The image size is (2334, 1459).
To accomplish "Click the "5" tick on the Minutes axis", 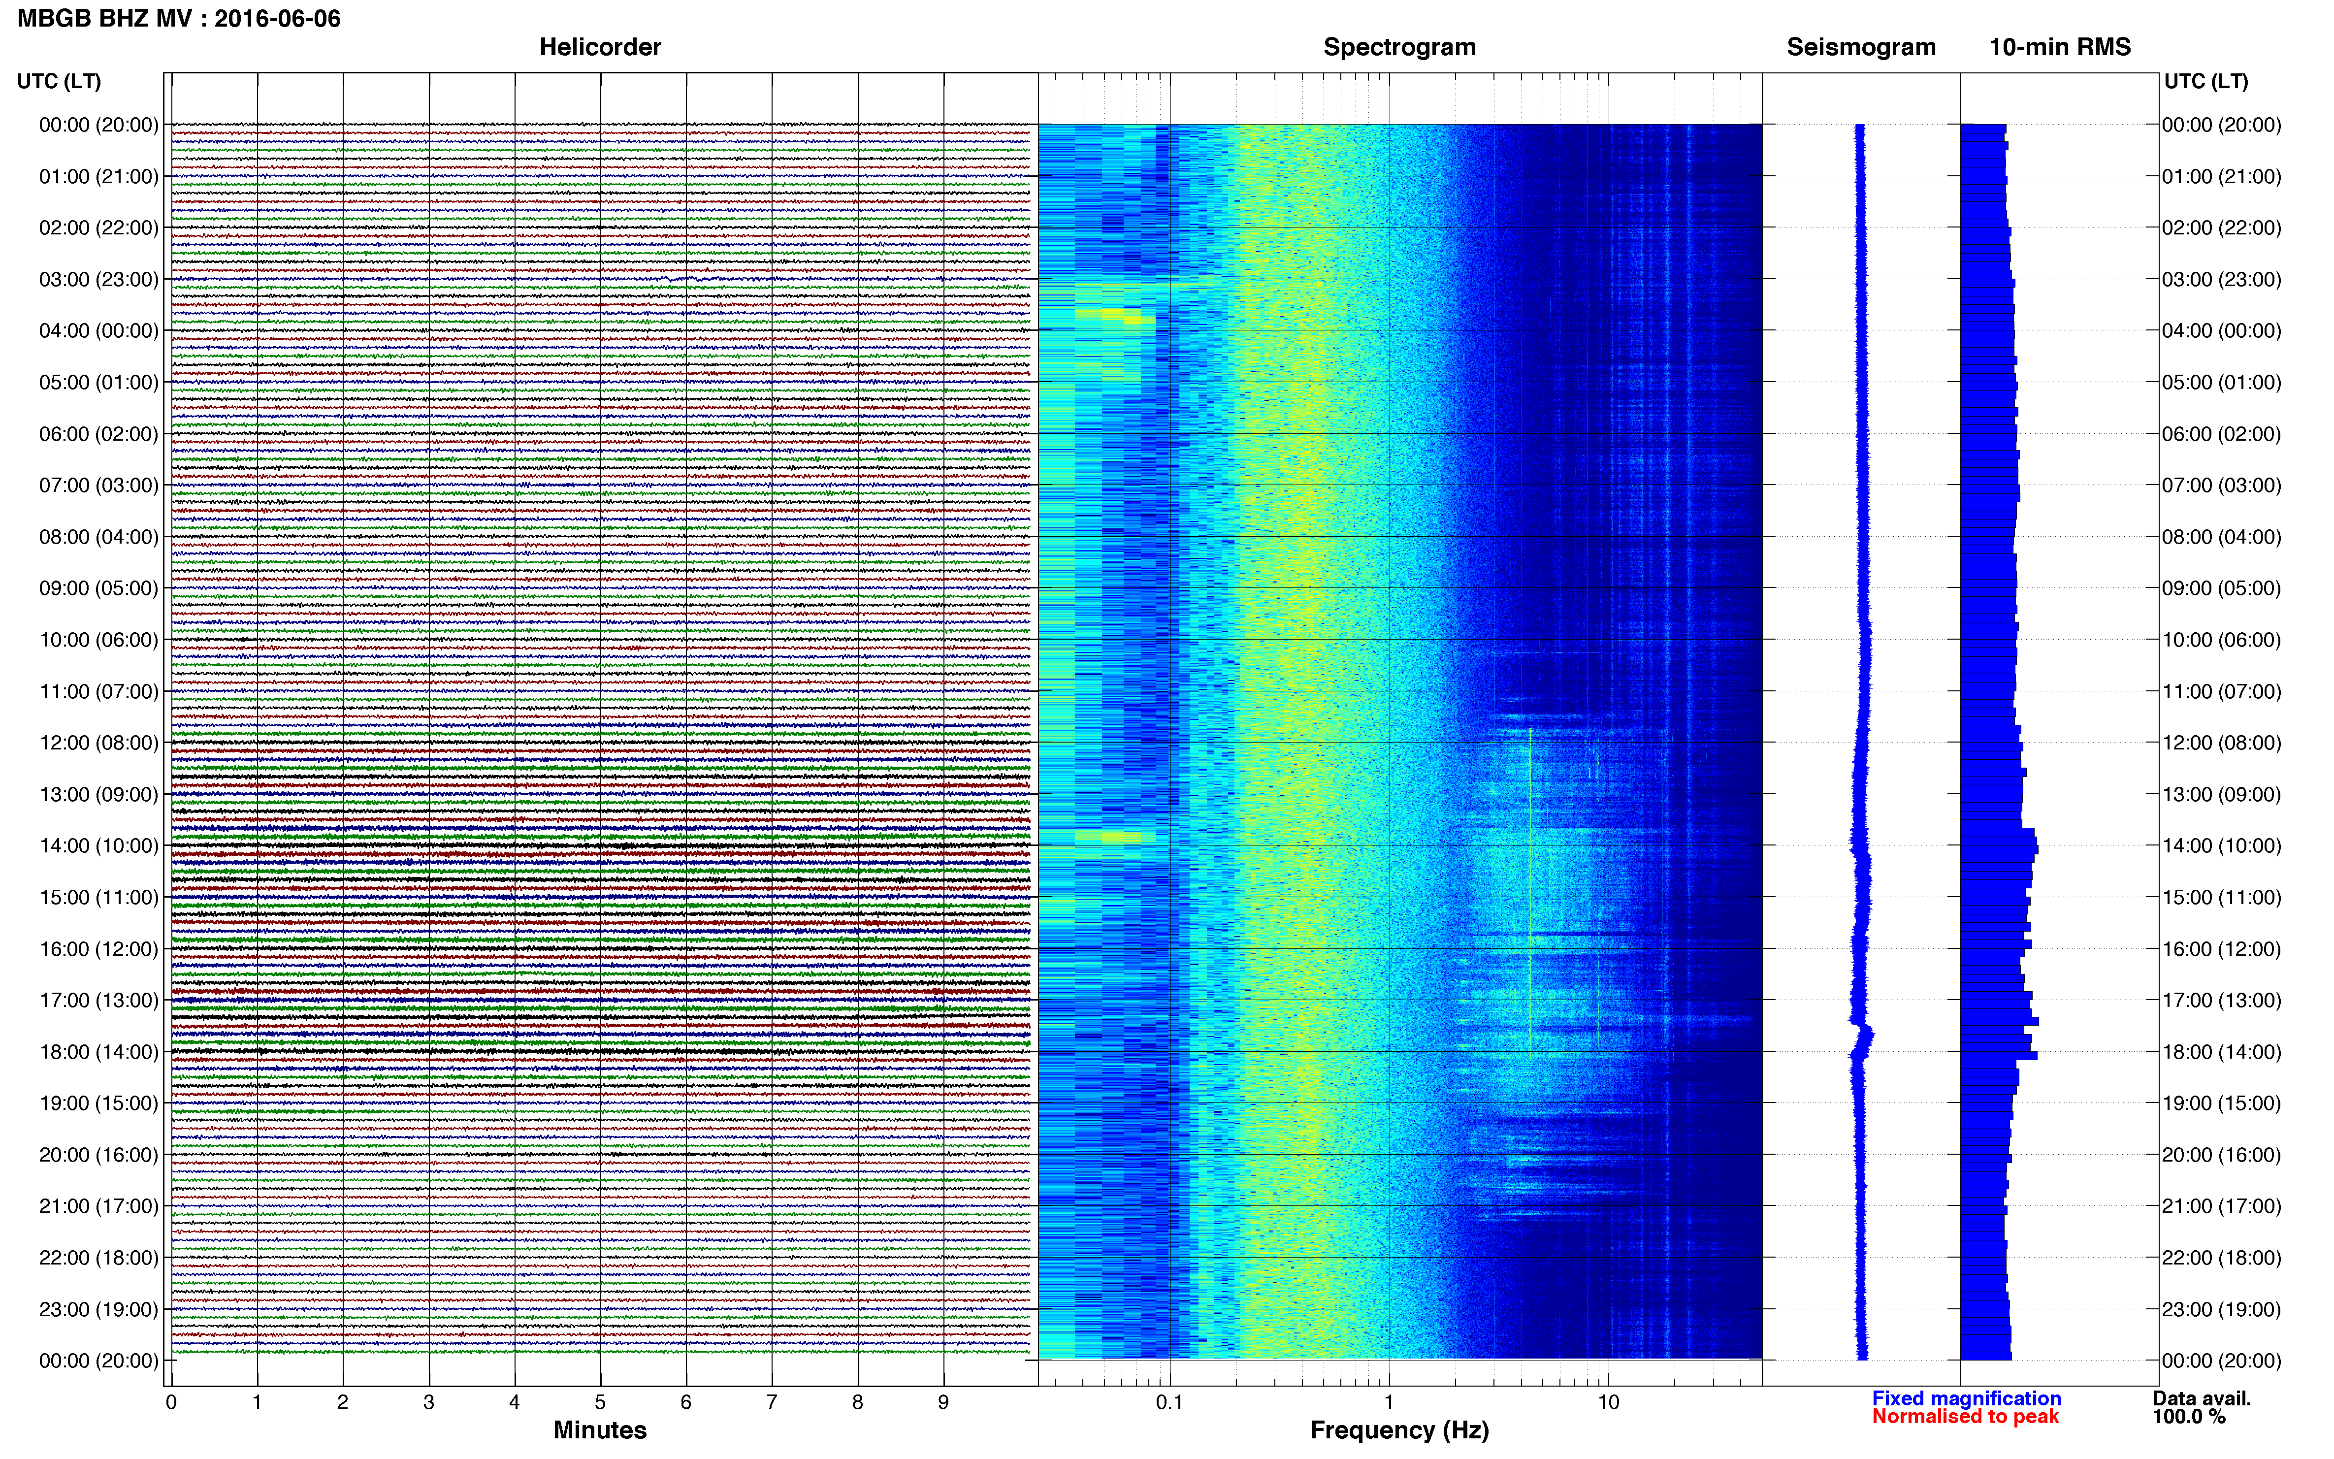I will tap(600, 1402).
